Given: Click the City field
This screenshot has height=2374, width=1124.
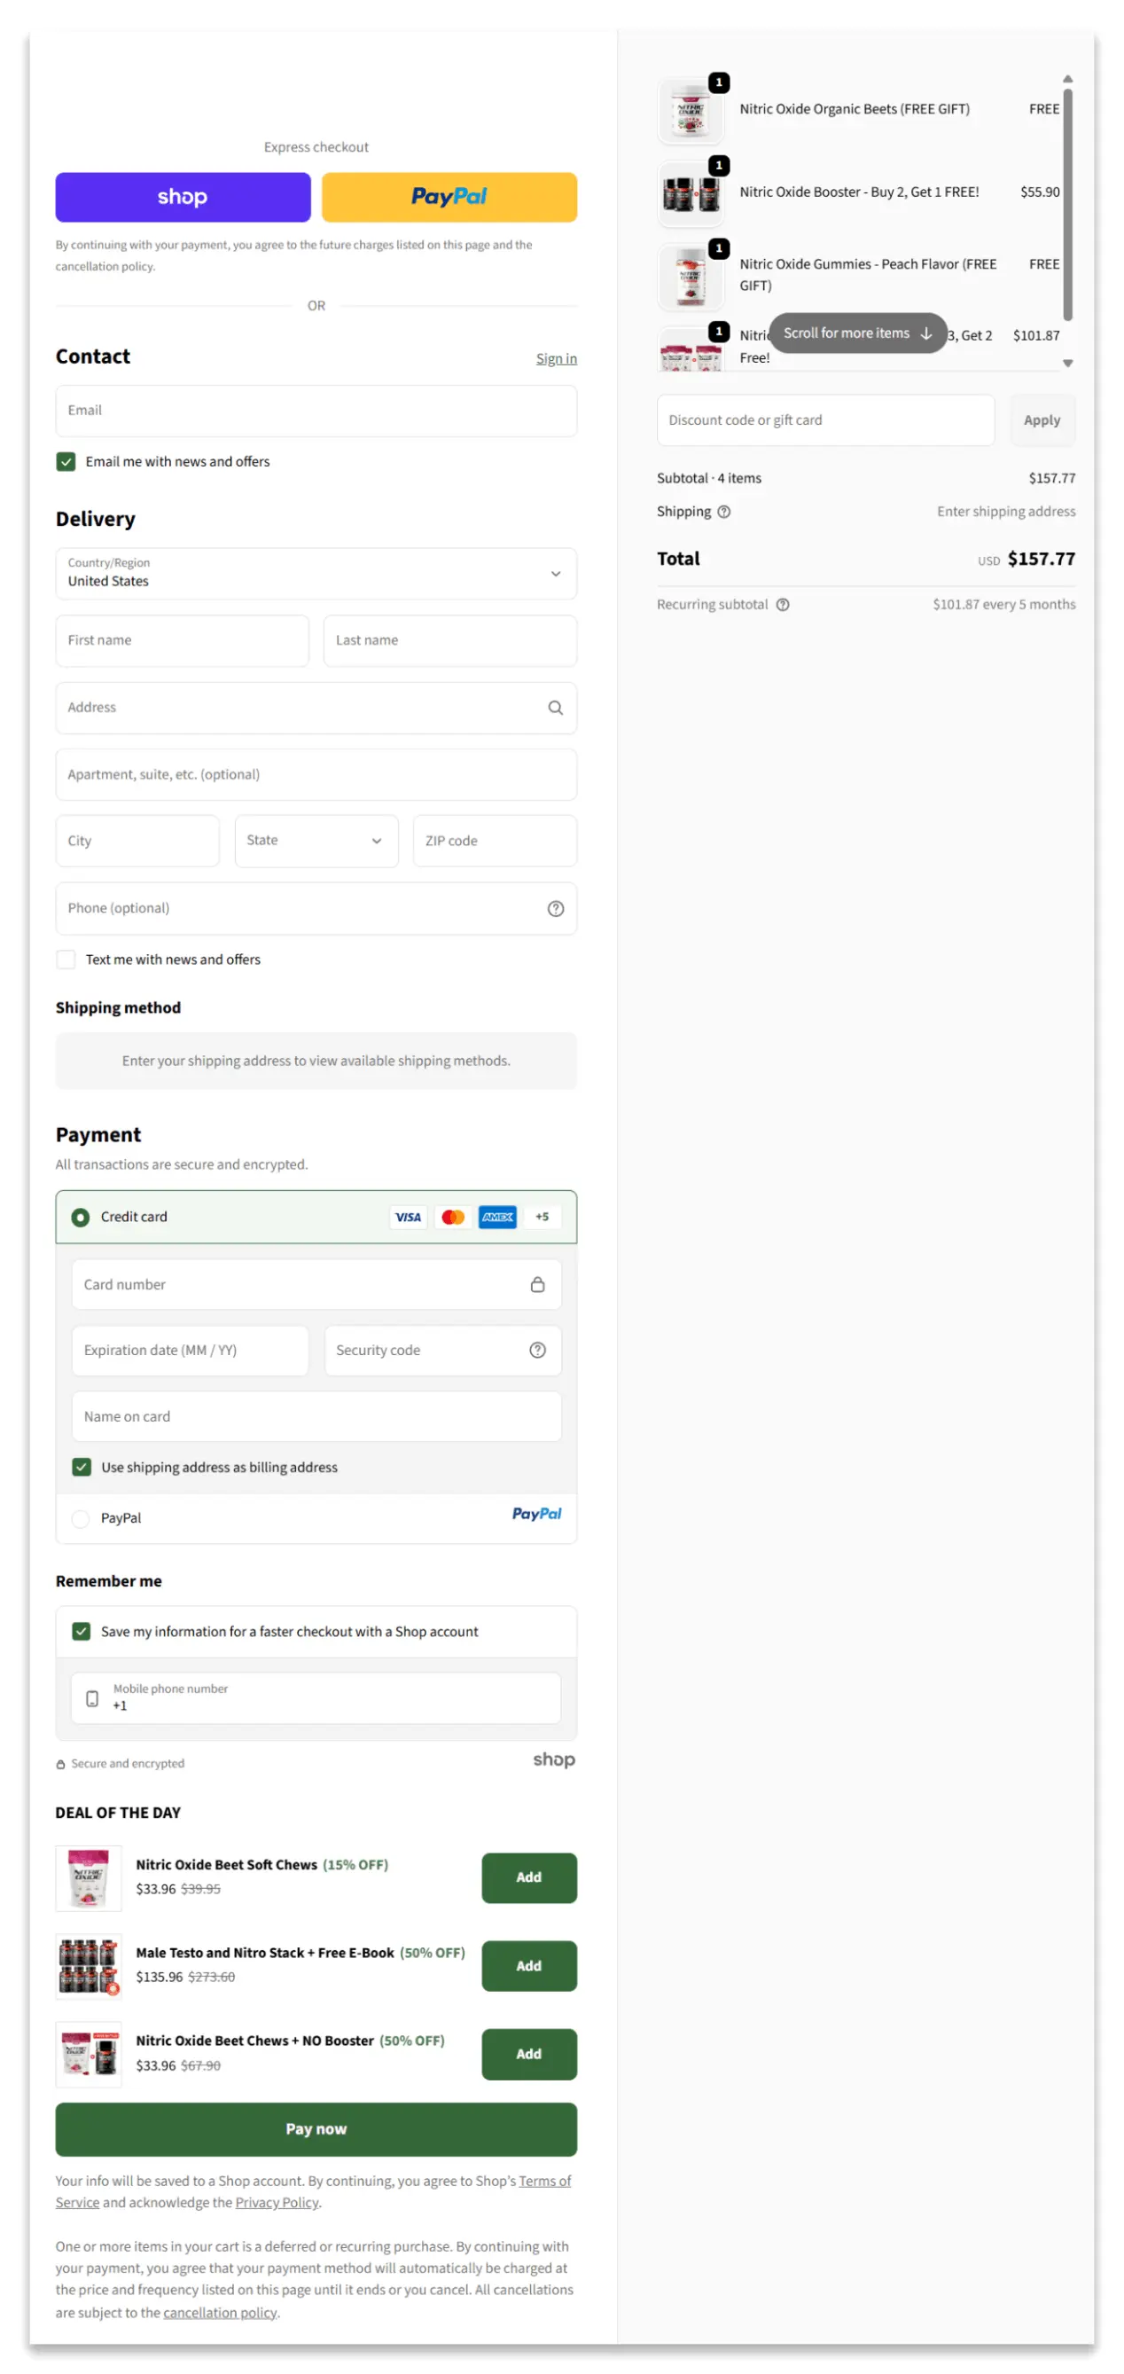Looking at the screenshot, I should click(x=137, y=842).
